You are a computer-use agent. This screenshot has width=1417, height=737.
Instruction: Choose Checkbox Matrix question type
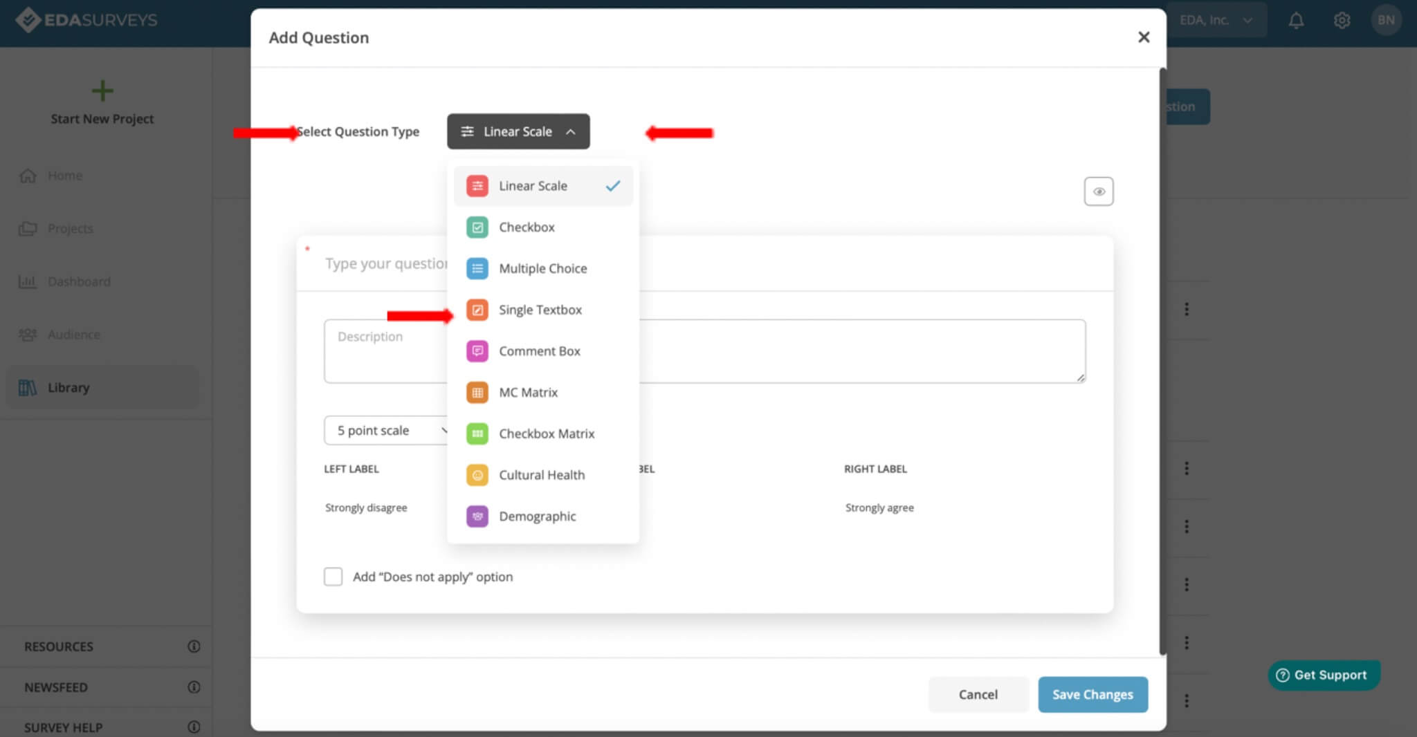click(543, 433)
